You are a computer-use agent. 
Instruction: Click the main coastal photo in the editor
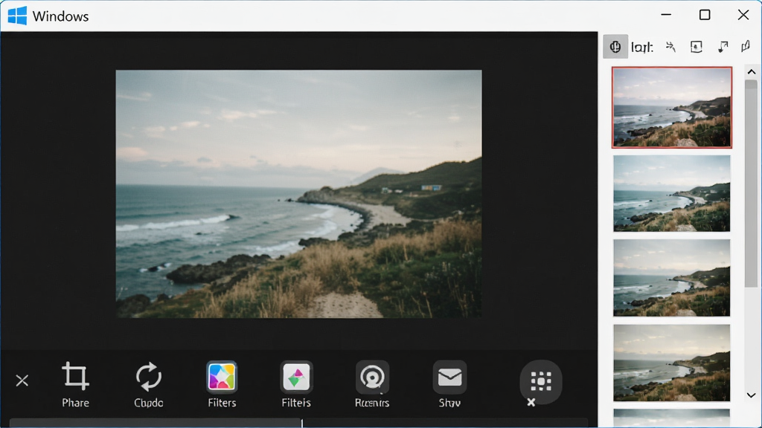coord(299,194)
